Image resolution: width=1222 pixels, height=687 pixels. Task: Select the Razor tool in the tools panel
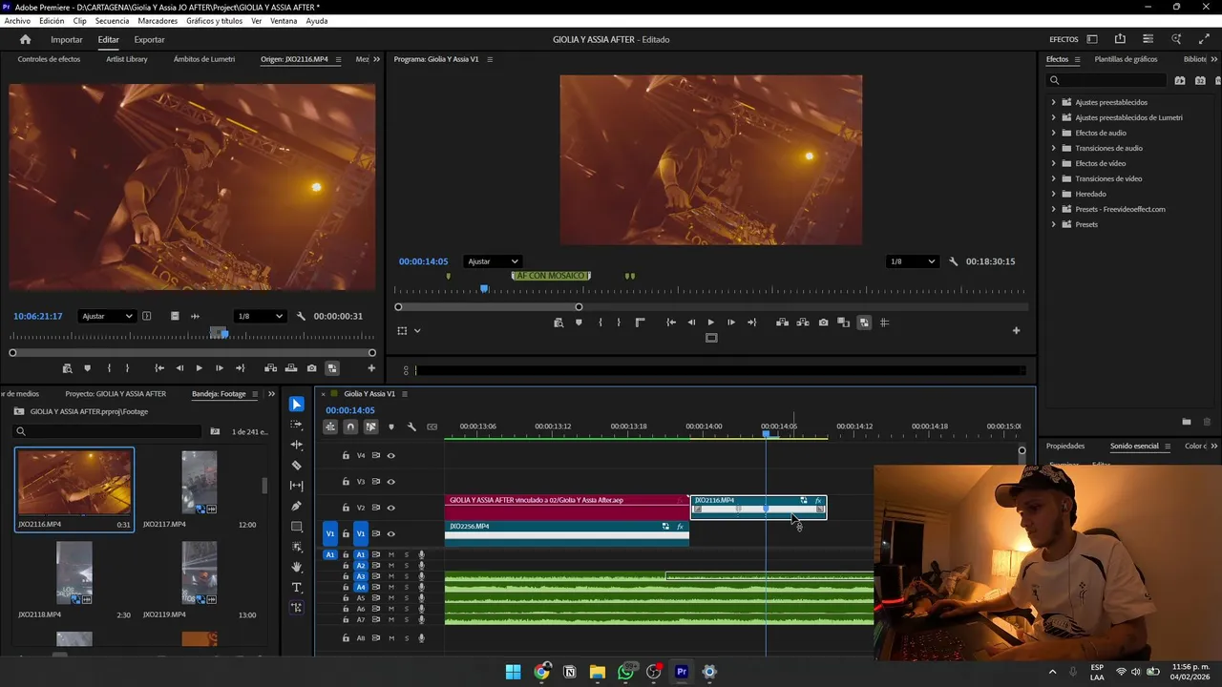[296, 466]
